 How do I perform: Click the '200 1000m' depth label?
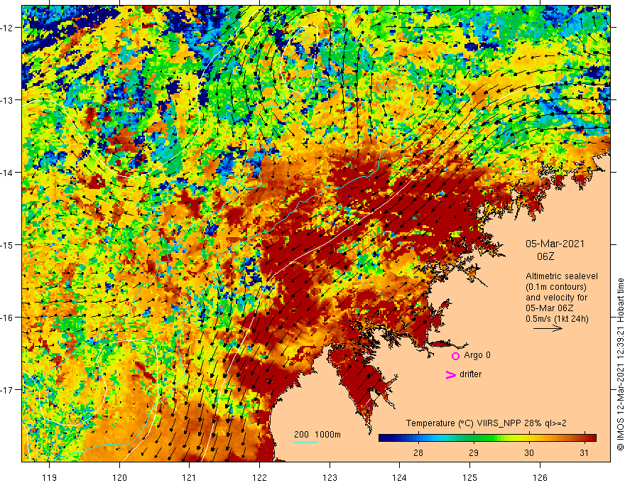point(317,435)
